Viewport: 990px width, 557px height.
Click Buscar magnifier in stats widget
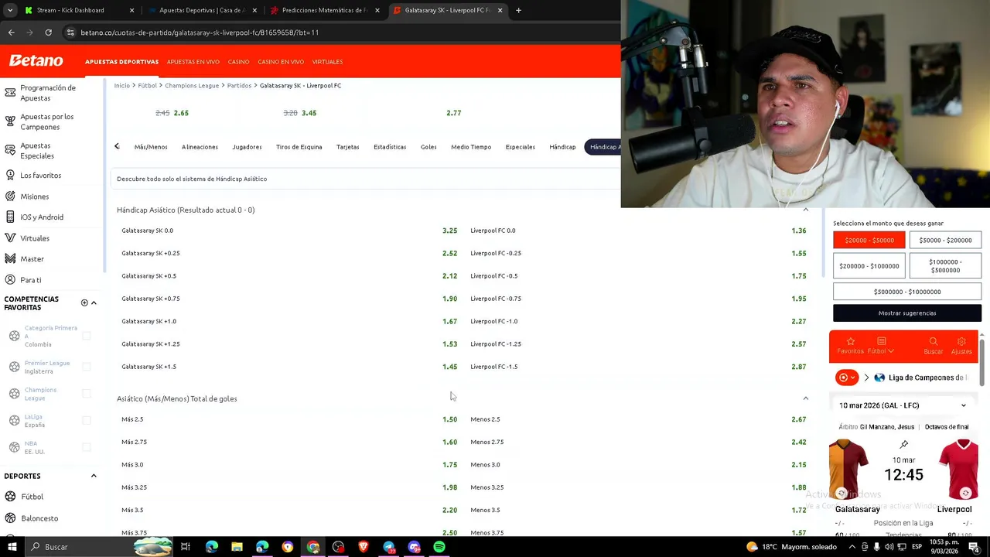tap(934, 345)
